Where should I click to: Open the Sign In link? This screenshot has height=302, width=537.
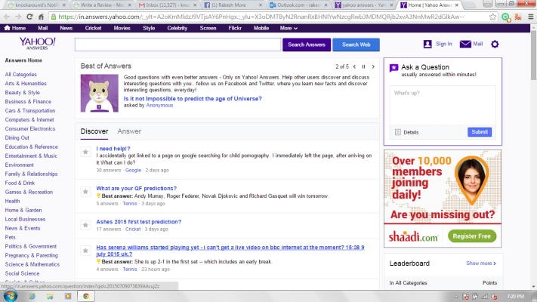[443, 44]
